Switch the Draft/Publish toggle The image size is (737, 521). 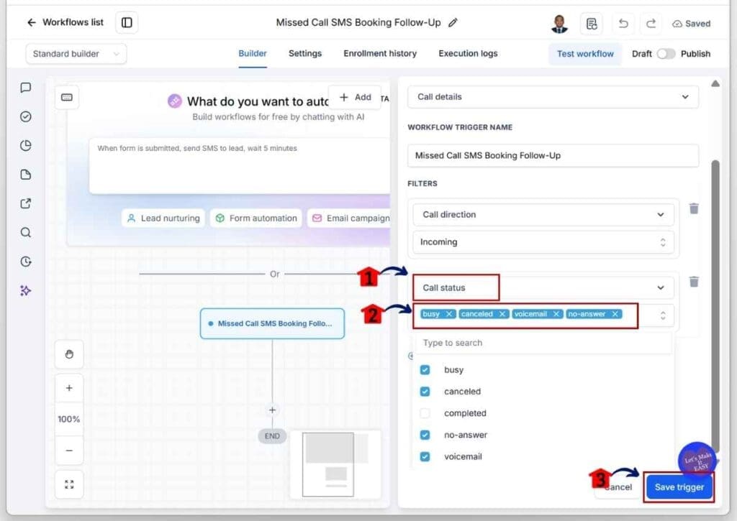pos(666,53)
